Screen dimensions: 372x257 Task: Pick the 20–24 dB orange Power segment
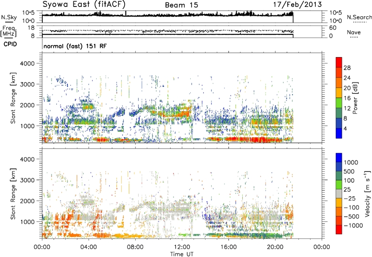point(339,83)
